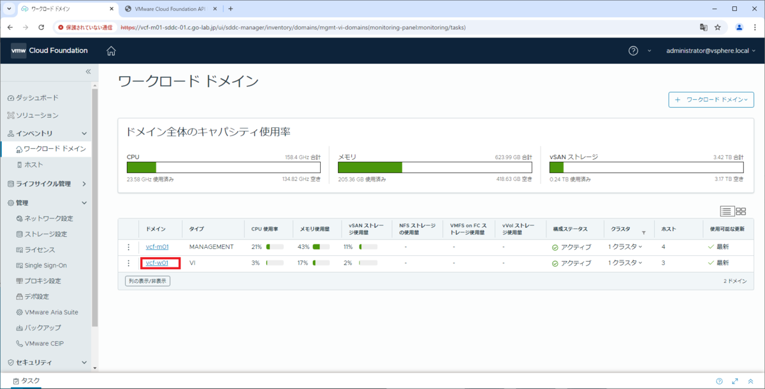Sort by ホスト column header
The height and width of the screenshot is (389, 765).
point(669,229)
